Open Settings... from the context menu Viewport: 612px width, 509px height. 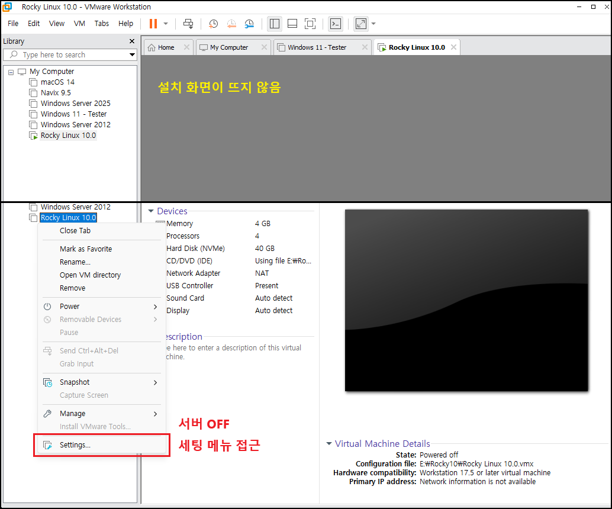click(x=101, y=445)
